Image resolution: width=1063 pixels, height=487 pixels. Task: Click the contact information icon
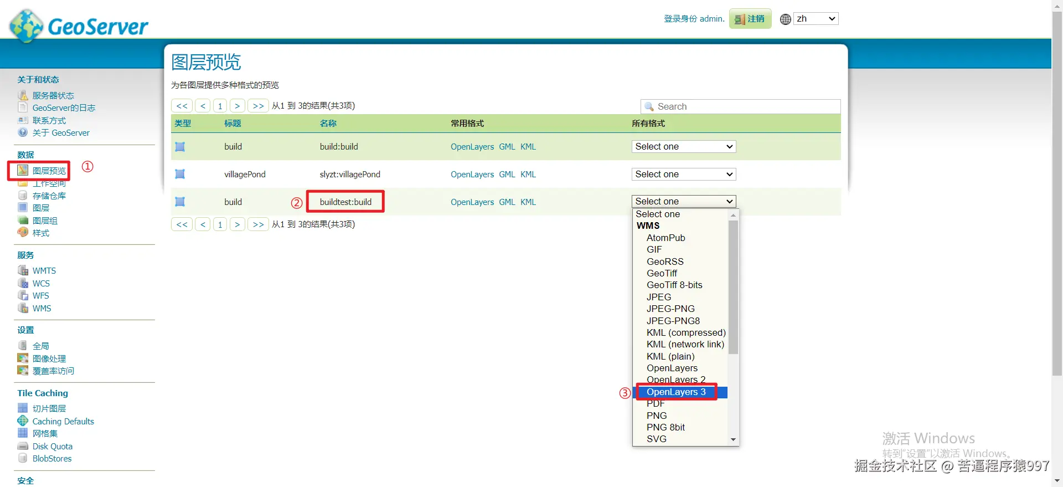click(23, 120)
